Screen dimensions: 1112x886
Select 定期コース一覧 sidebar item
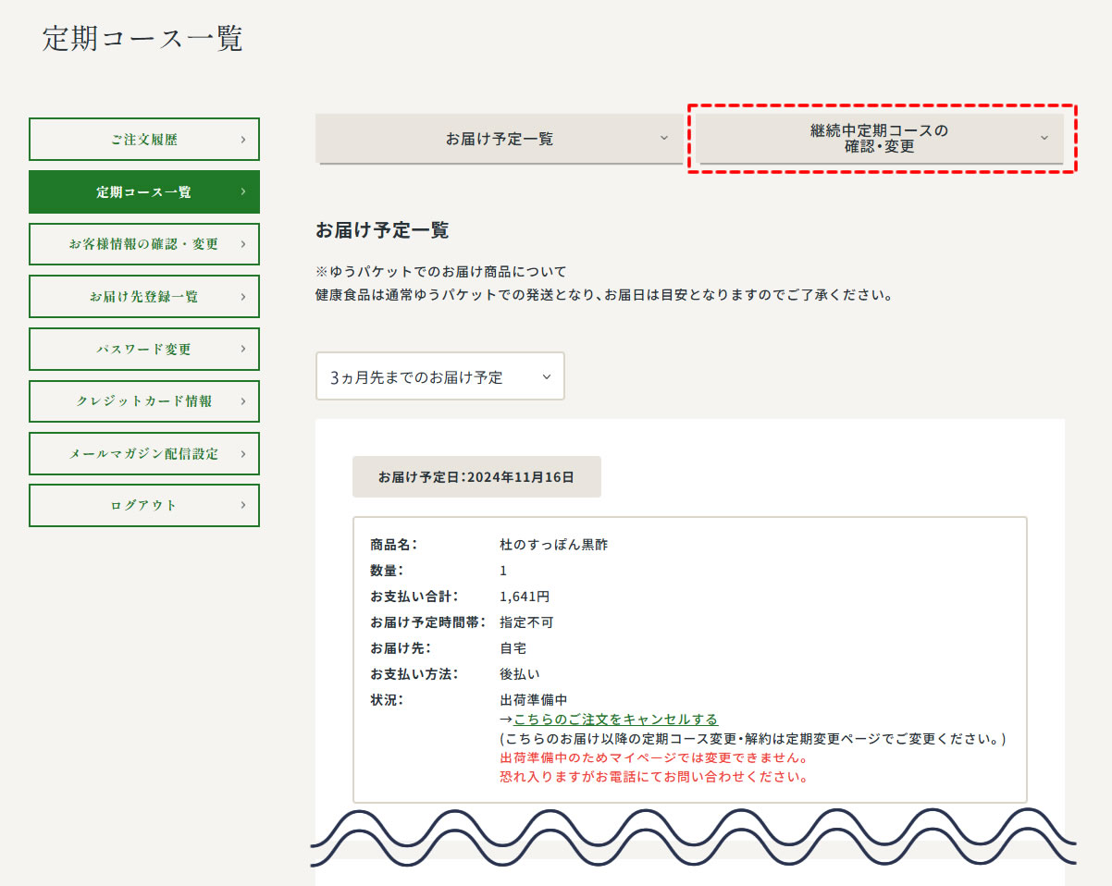144,192
